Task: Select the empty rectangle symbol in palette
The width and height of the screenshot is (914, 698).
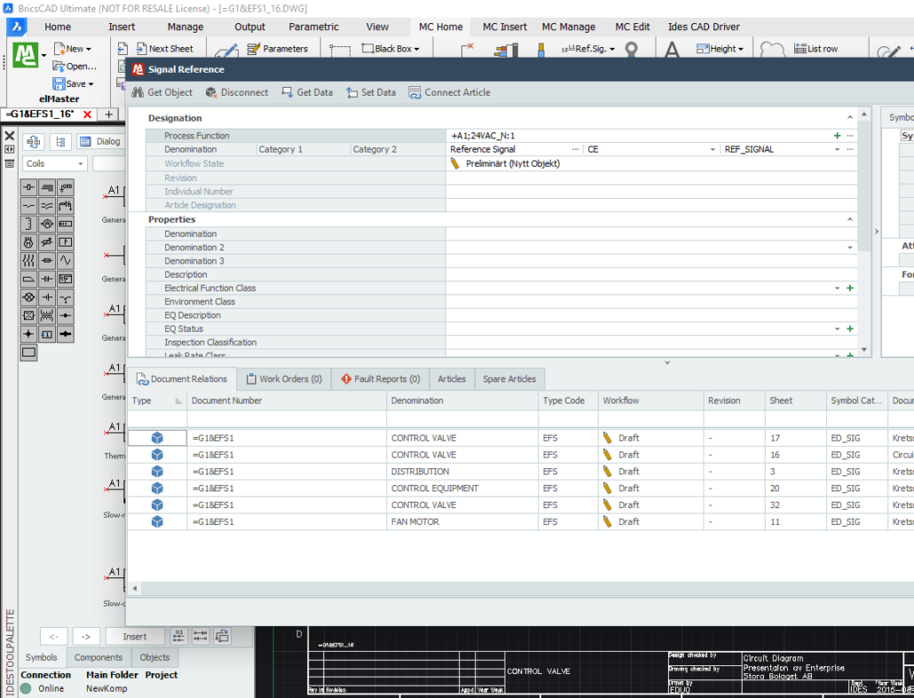Action: (28, 352)
